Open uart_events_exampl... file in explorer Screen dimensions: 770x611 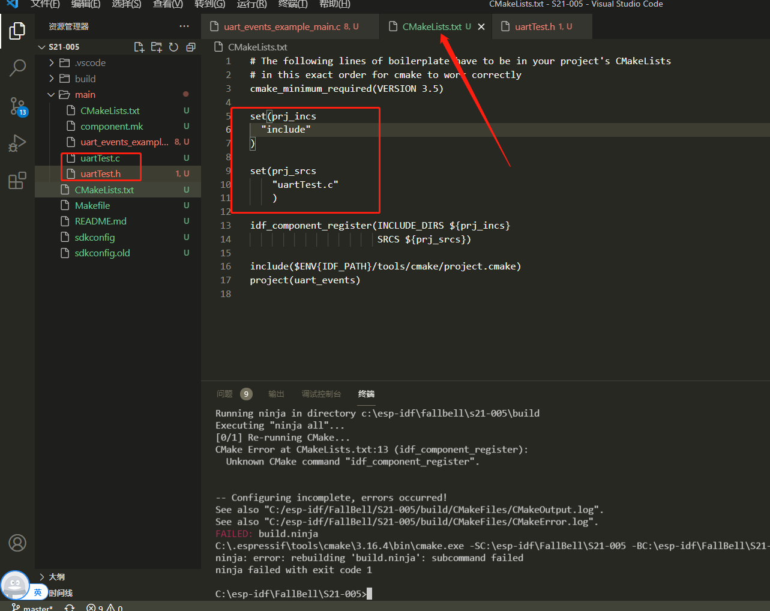pos(124,142)
